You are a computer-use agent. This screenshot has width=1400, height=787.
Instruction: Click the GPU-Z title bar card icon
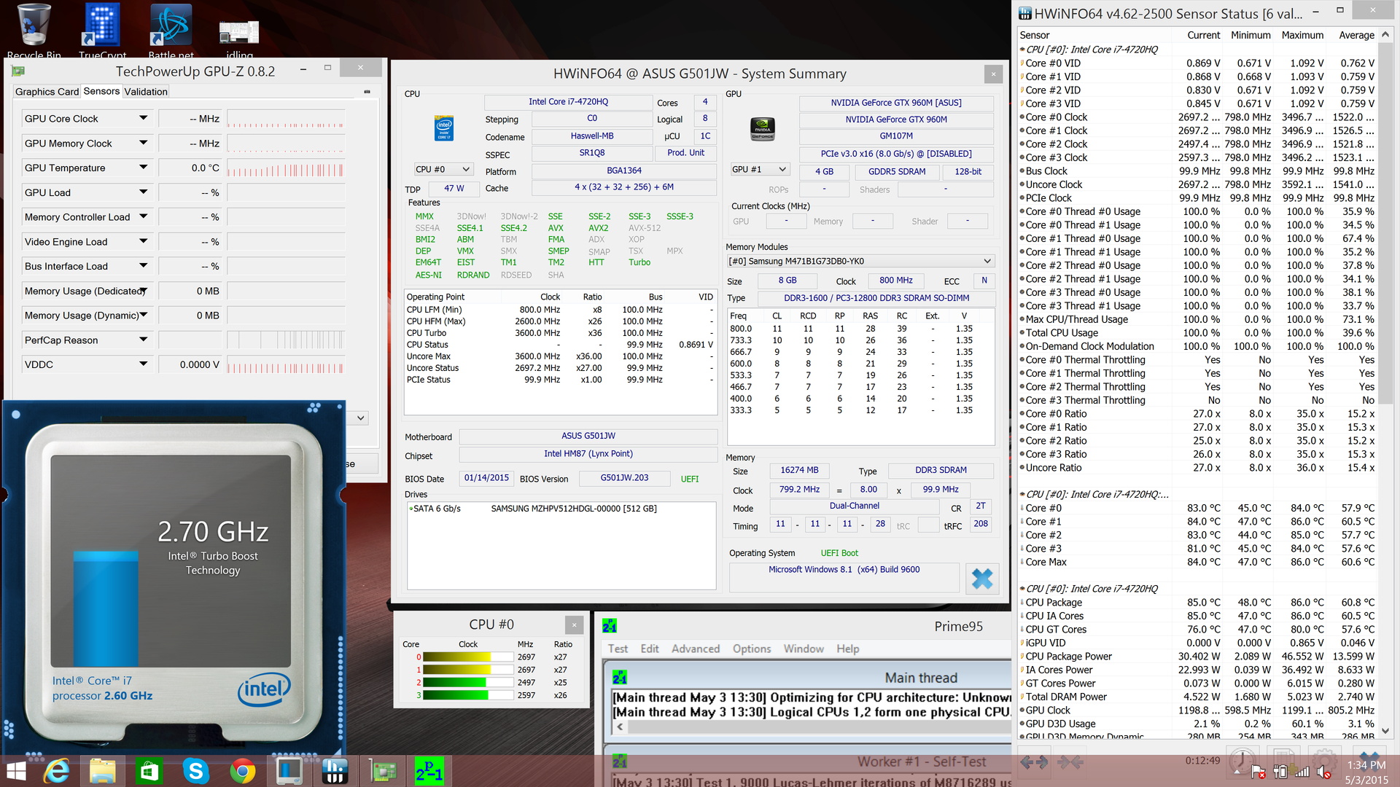tap(19, 71)
